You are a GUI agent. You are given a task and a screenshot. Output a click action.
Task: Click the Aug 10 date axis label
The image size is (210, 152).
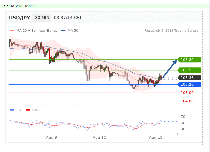coord(99,137)
